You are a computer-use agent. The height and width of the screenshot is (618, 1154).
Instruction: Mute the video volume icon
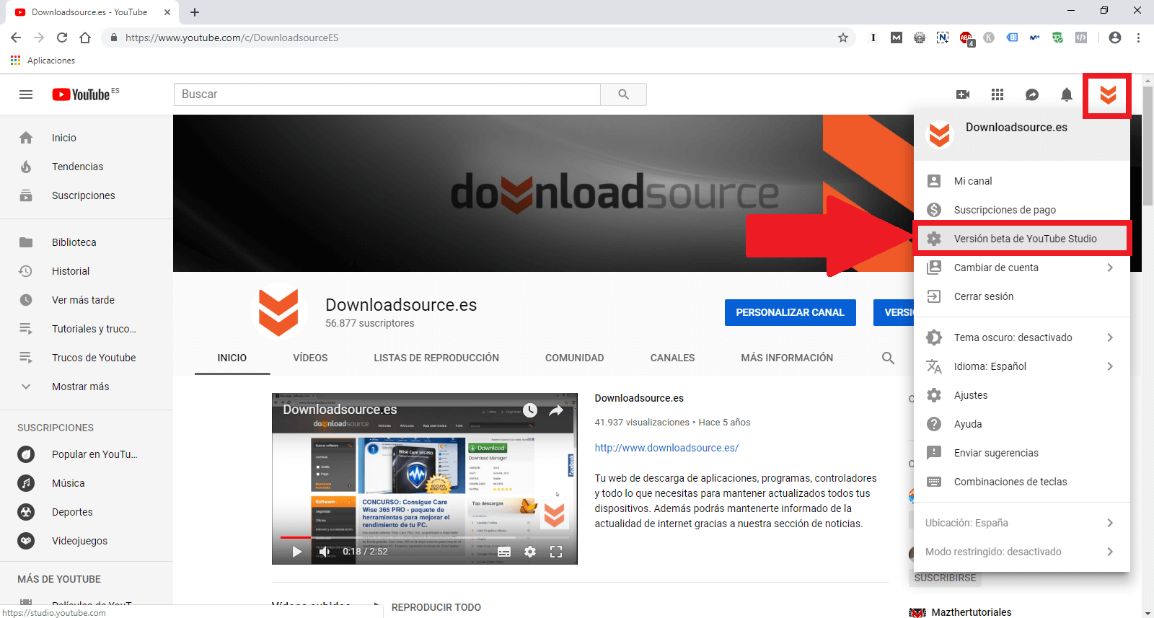(x=325, y=552)
